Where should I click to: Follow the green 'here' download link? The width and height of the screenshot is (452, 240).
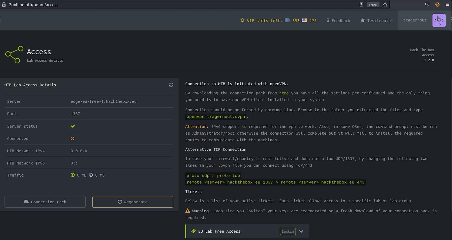284,93
